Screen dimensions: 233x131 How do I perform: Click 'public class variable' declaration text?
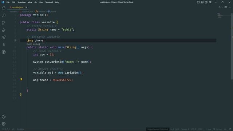37,22
